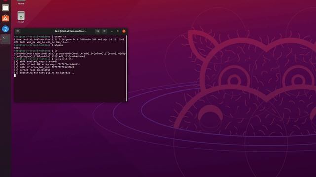316x177 pixels.
Task: Click the 'searching for init_pid_ns in kstrtab' line
Action: pyautogui.click(x=45, y=73)
